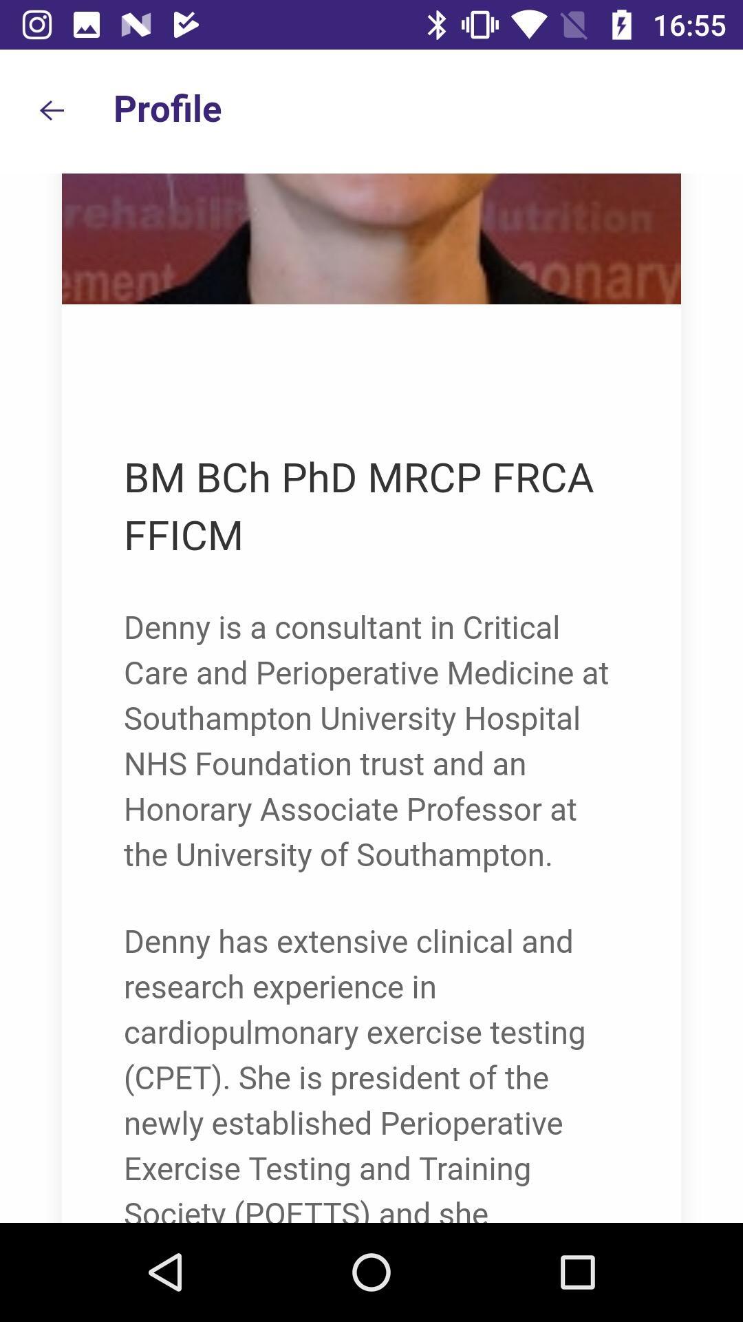
Task: Tap the back arrow icon
Action: [52, 110]
